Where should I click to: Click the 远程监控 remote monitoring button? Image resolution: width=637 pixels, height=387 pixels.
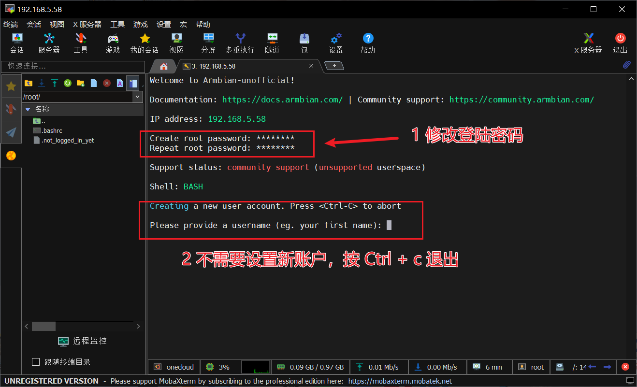[83, 341]
